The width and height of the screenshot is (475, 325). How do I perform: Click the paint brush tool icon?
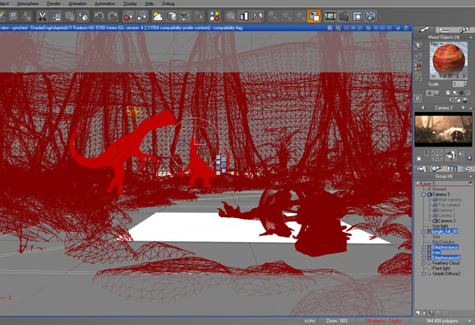pyautogui.click(x=186, y=16)
